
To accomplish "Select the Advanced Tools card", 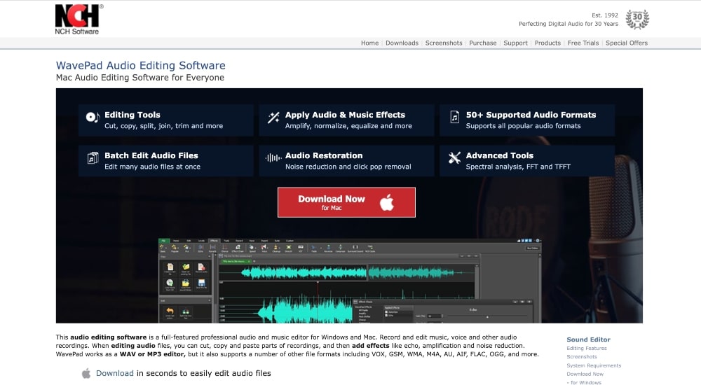I will [x=527, y=161].
